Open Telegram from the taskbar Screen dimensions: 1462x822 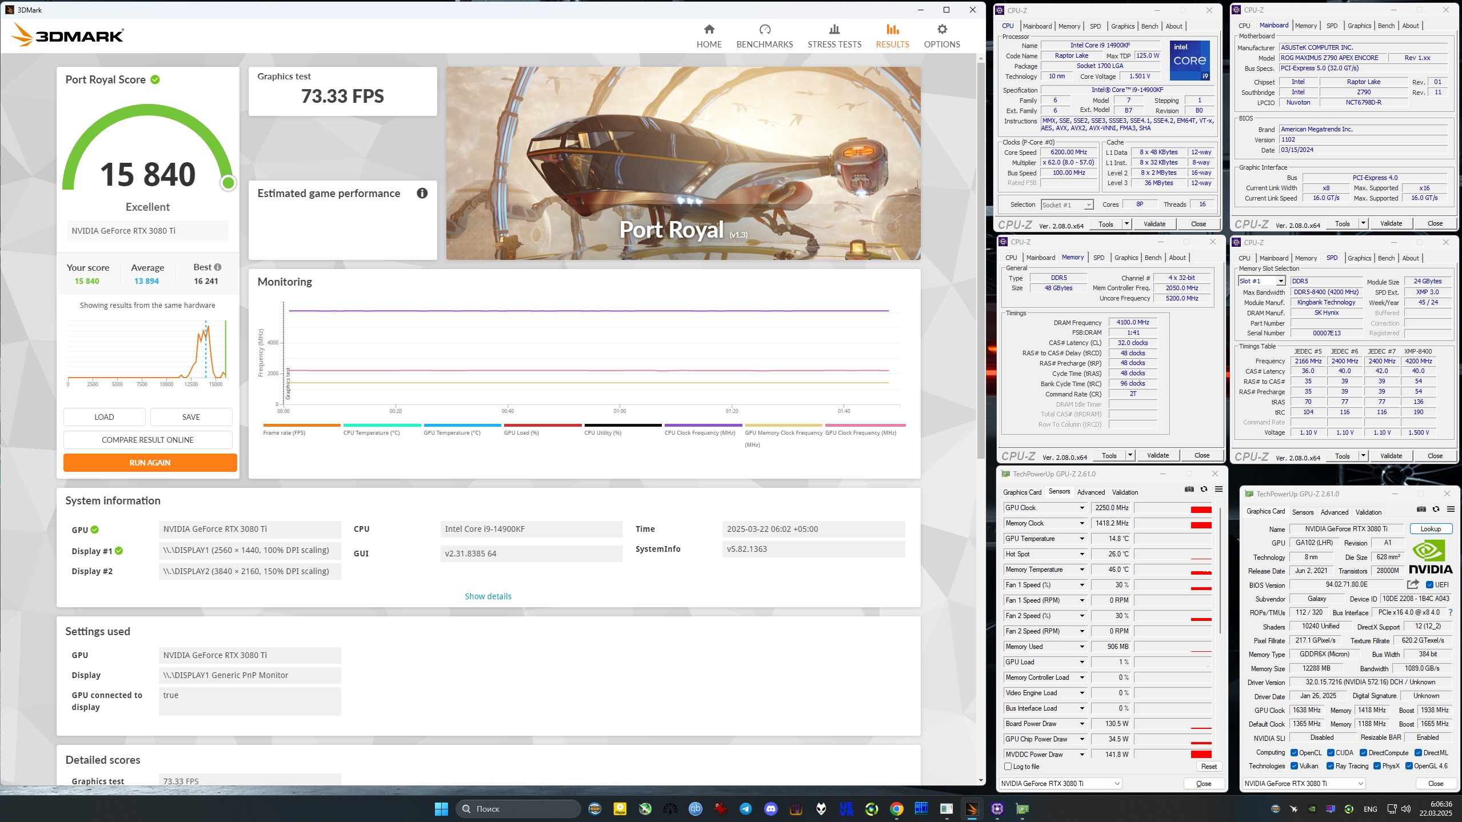(x=745, y=808)
